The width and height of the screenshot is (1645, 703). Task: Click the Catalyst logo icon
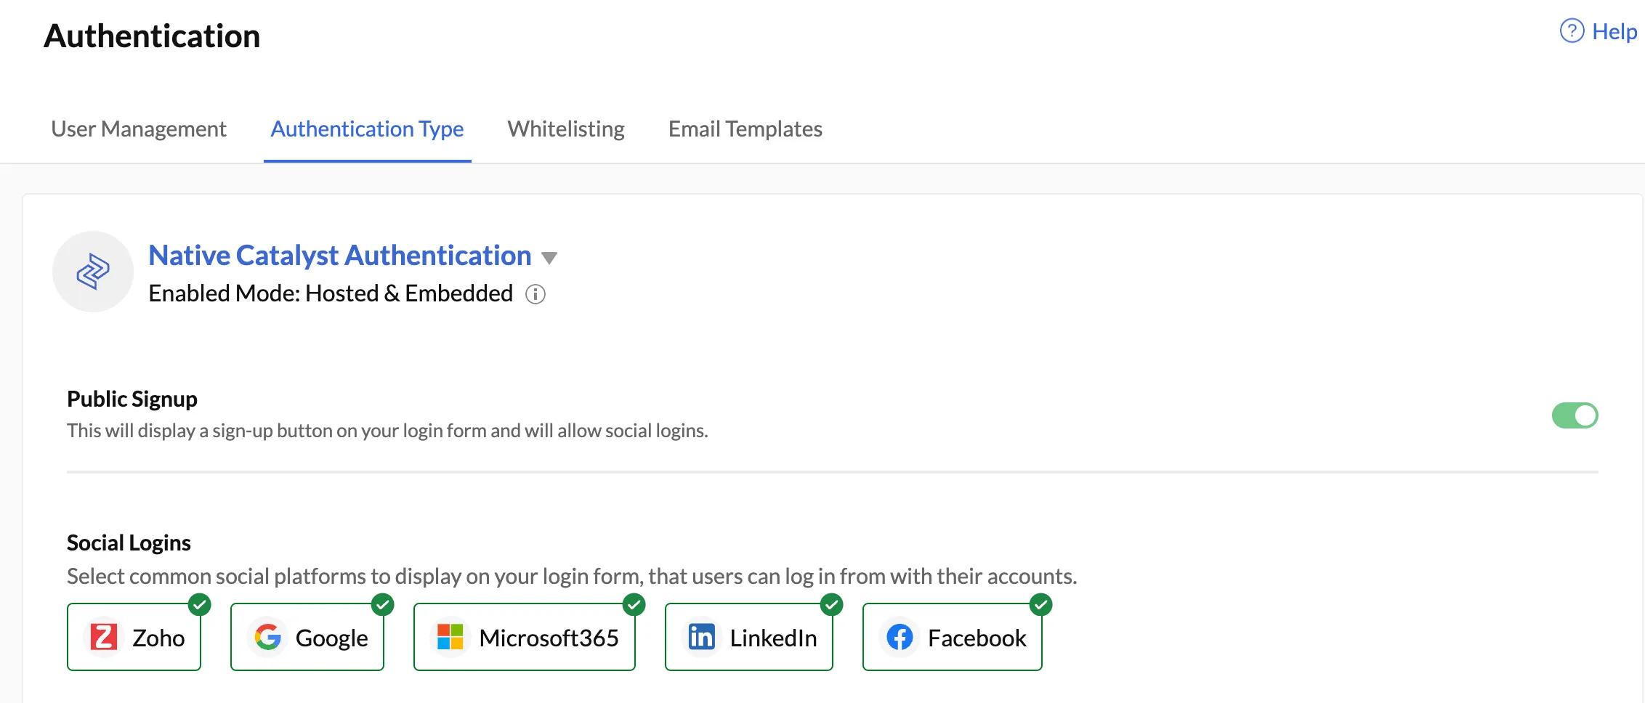click(93, 272)
